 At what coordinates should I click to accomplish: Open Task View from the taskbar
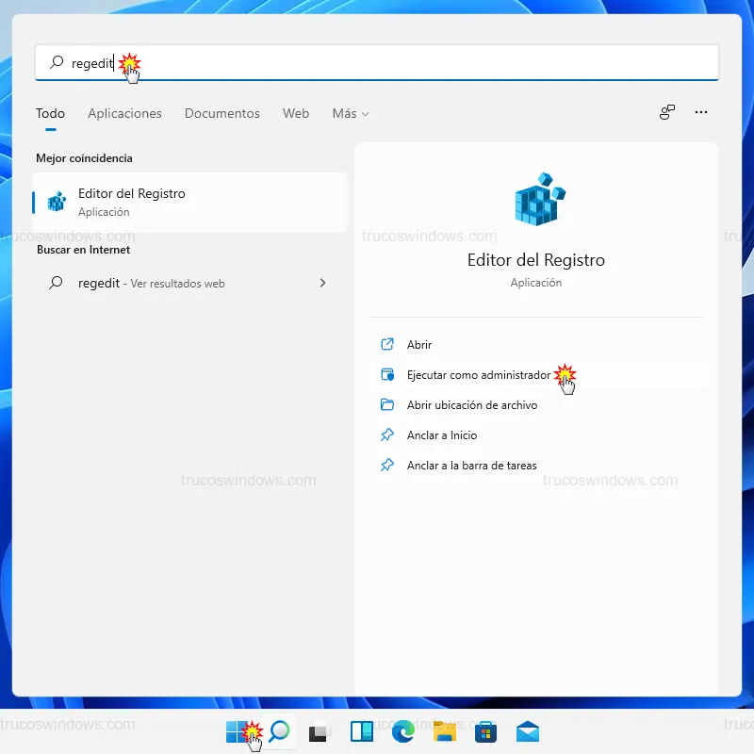click(x=320, y=731)
